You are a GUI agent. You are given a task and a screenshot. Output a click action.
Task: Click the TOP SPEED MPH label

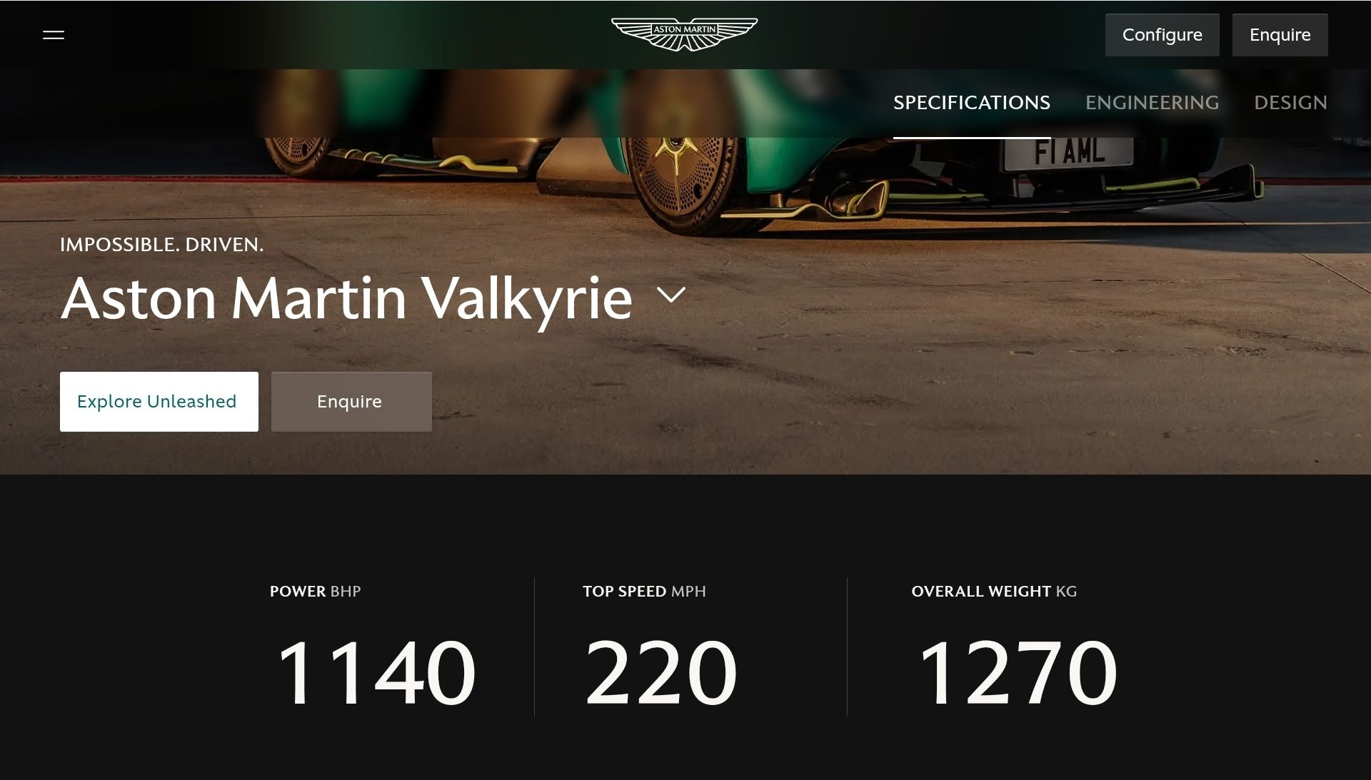(x=644, y=591)
